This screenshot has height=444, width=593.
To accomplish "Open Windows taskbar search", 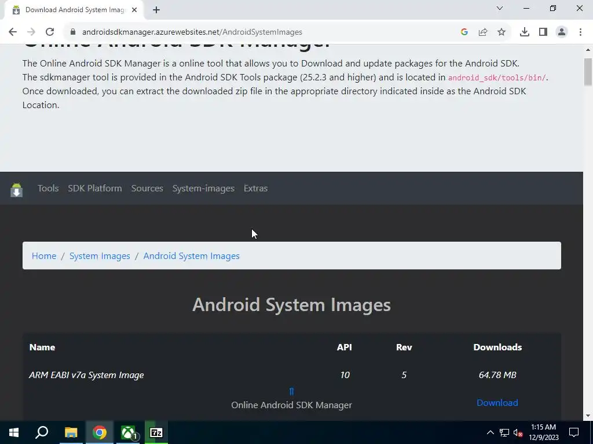I will (42, 432).
